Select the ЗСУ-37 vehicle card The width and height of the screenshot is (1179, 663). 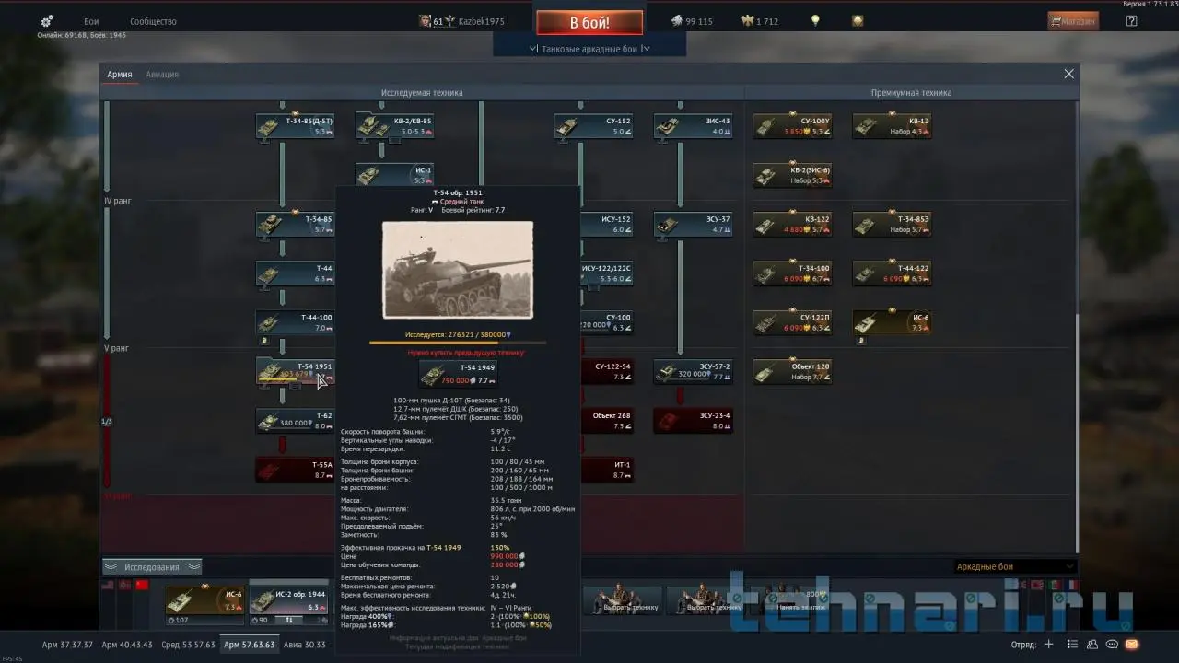pyautogui.click(x=693, y=225)
